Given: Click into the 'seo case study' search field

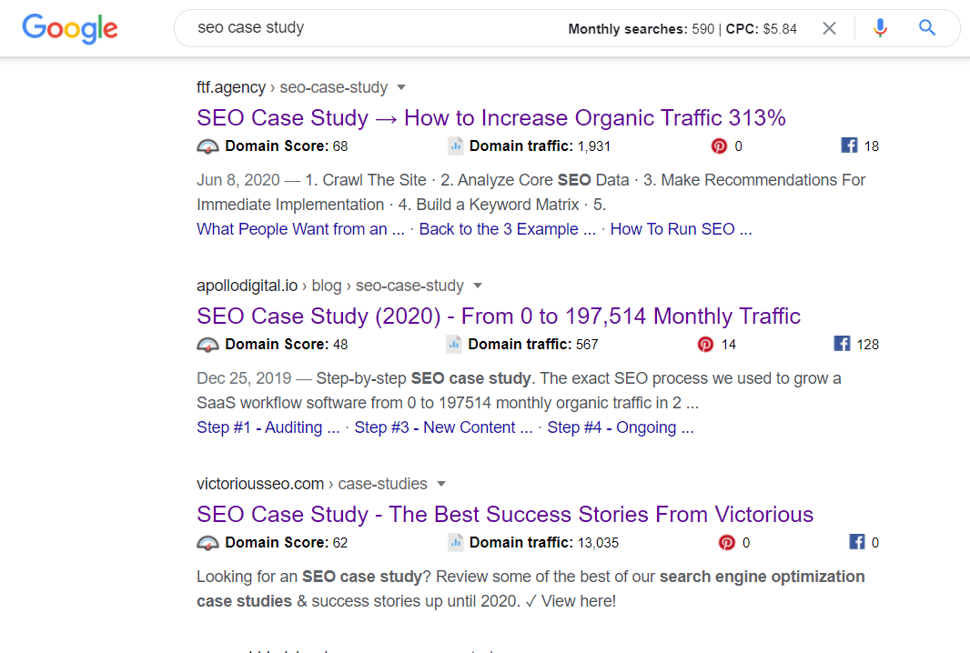Looking at the screenshot, I should click(371, 28).
